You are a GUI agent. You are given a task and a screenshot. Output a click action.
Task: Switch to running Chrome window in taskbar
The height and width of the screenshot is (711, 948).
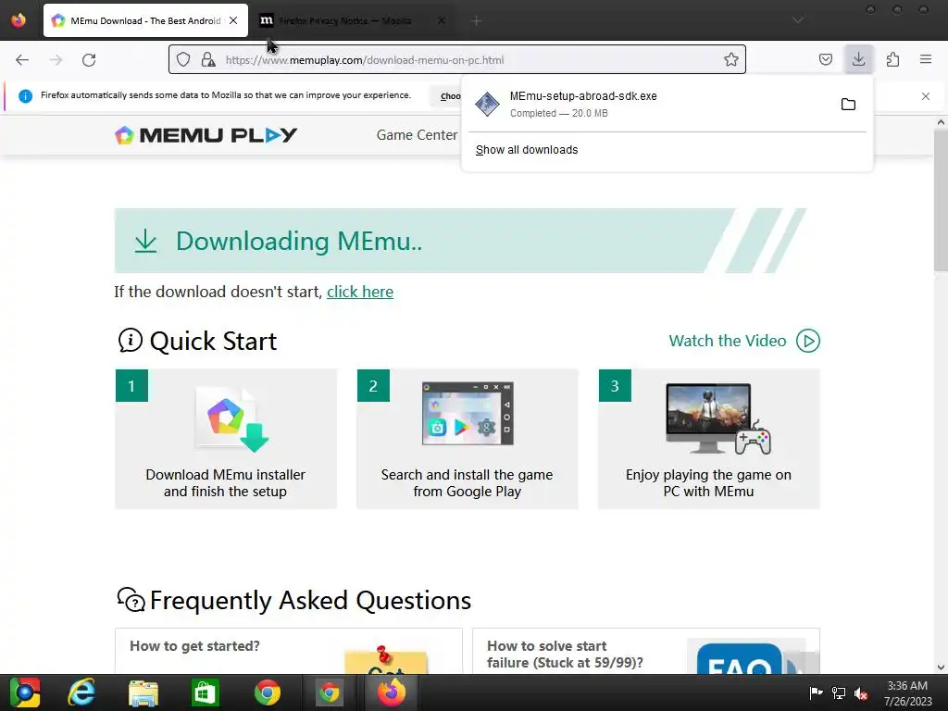click(x=330, y=692)
